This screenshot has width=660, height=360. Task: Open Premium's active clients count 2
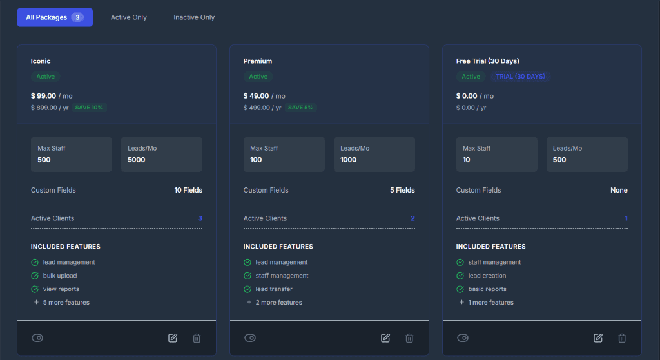(412, 218)
